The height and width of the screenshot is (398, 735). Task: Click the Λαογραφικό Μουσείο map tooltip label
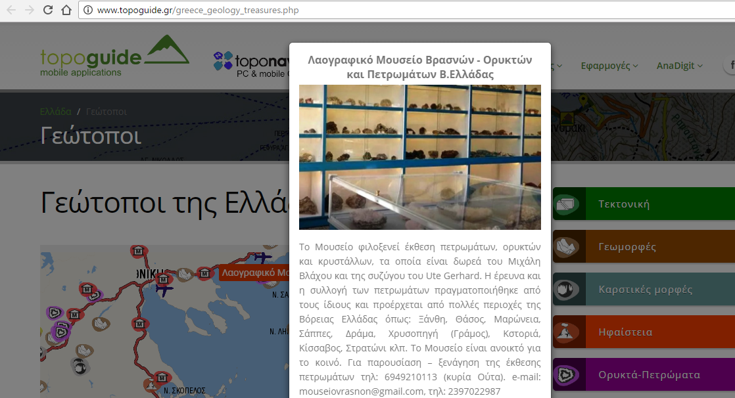[x=254, y=272]
